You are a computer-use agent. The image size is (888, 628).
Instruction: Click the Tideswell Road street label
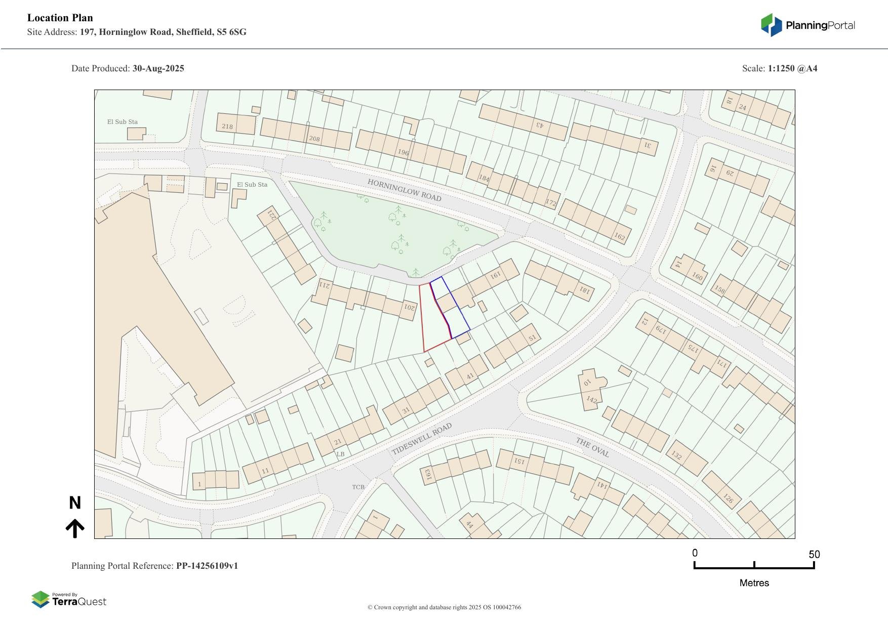coord(421,439)
